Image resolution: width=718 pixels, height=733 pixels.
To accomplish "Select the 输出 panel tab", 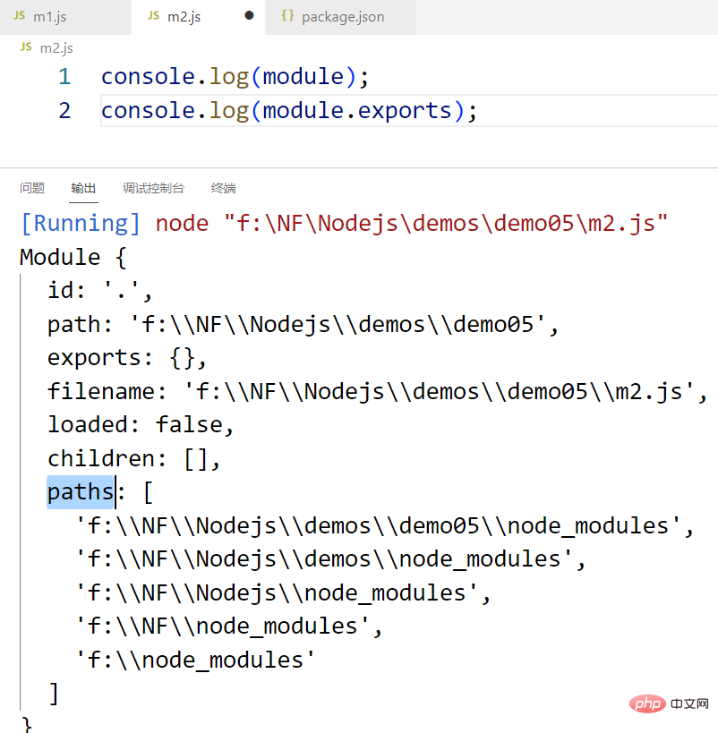I will point(83,188).
